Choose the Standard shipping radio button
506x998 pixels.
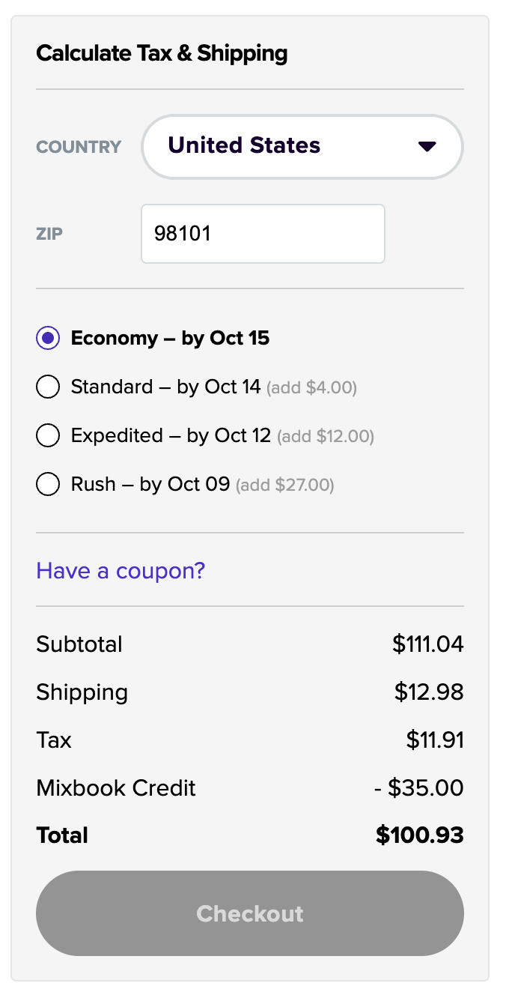click(x=48, y=387)
